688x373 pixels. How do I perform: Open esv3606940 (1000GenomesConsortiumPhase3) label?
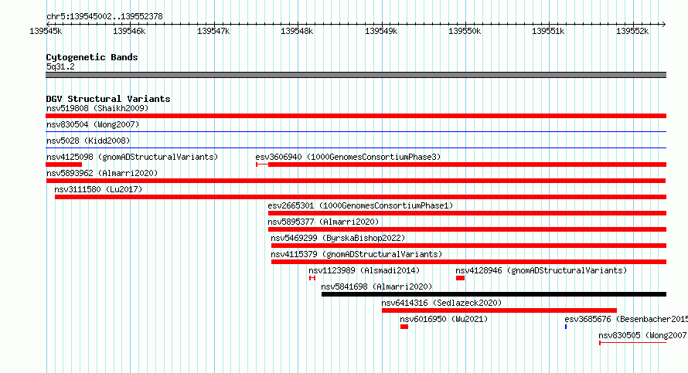[x=348, y=157]
